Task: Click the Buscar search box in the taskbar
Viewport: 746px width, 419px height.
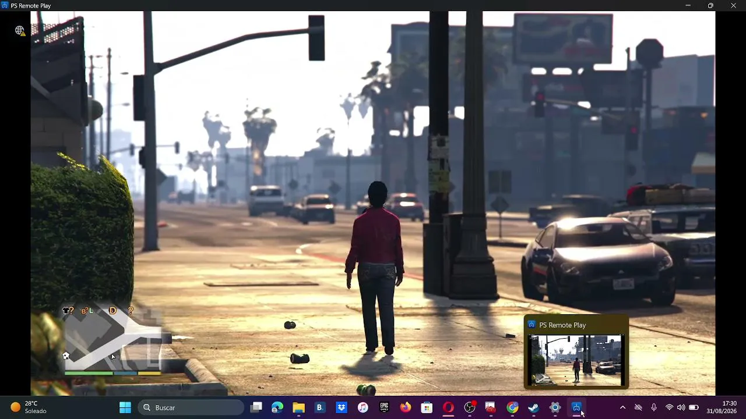Action: pyautogui.click(x=191, y=407)
